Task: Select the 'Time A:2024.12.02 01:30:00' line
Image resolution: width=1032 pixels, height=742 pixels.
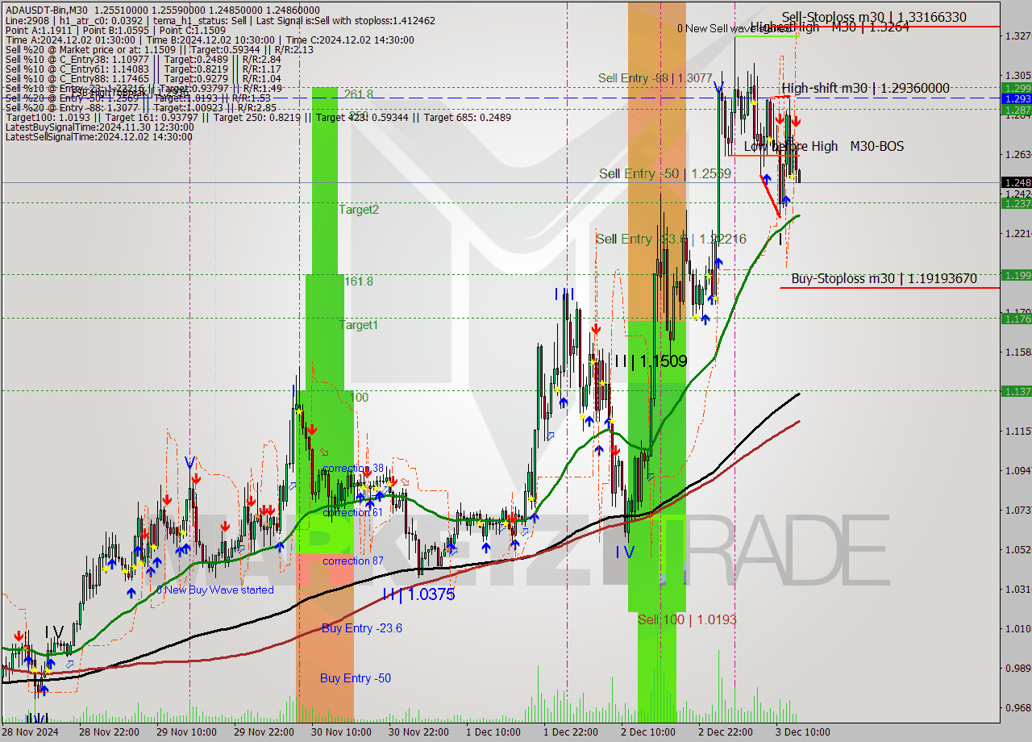Action: (x=209, y=40)
